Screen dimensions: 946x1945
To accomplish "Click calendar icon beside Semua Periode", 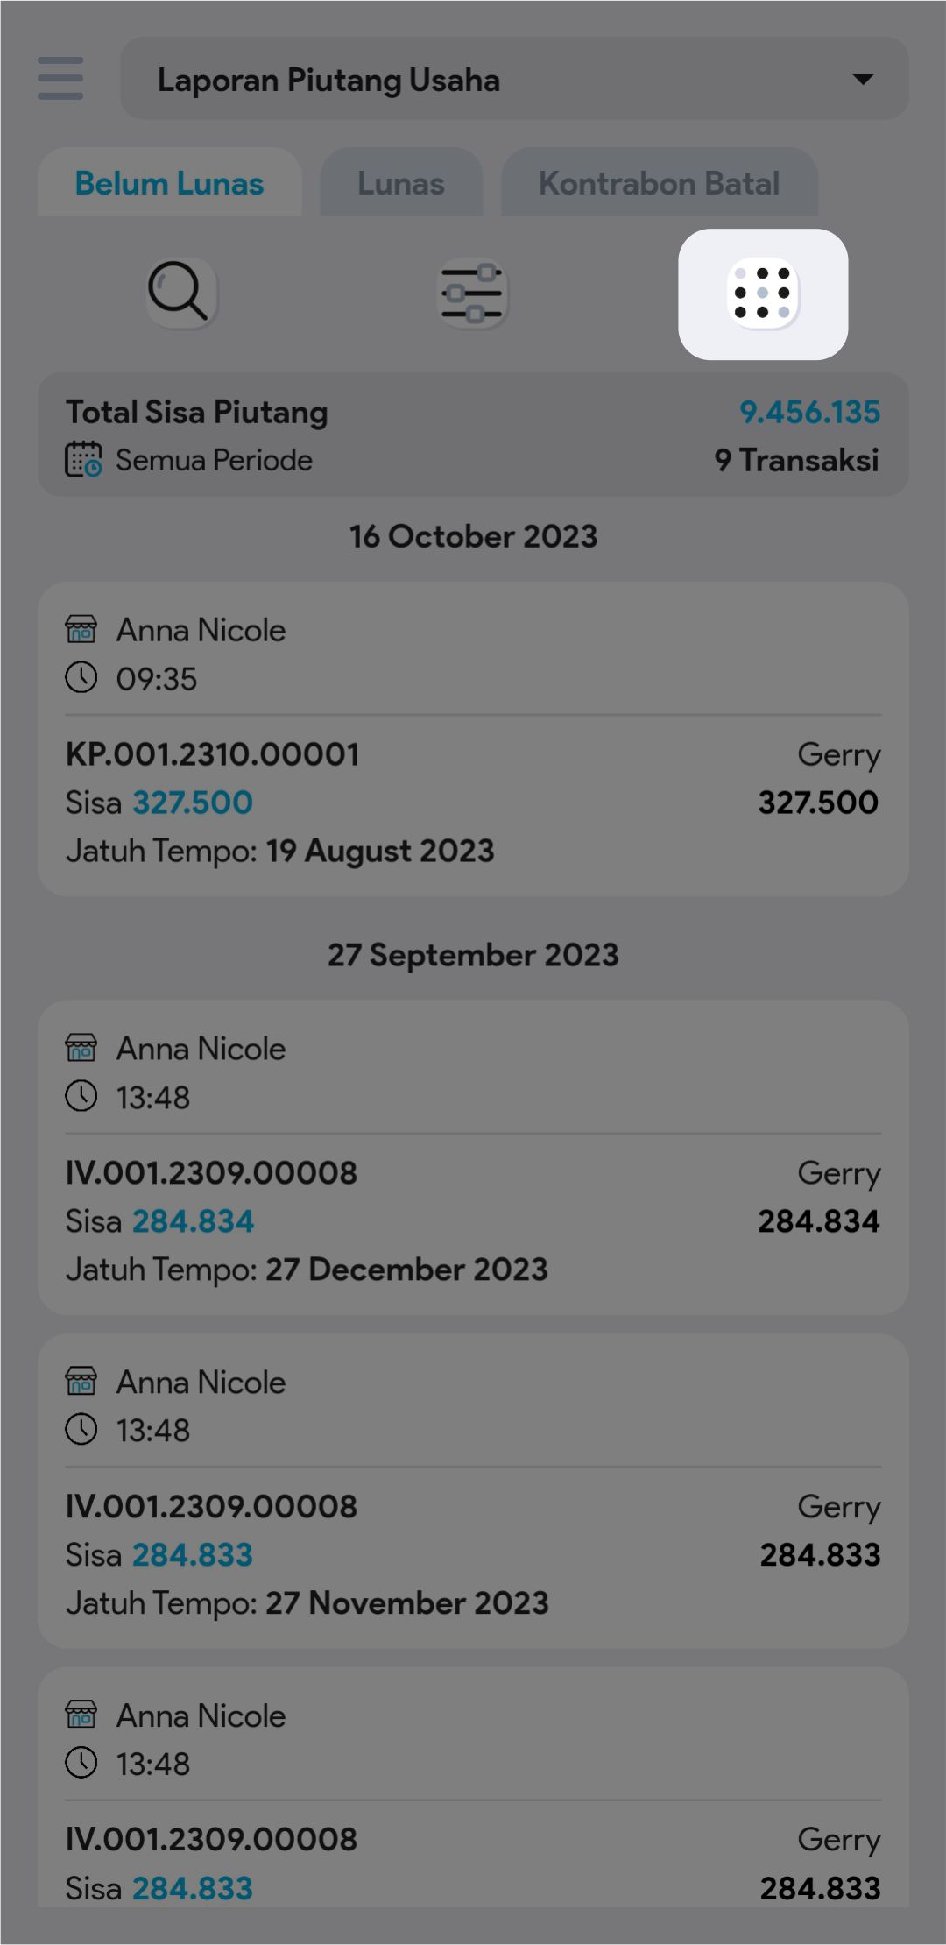I will pyautogui.click(x=83, y=460).
